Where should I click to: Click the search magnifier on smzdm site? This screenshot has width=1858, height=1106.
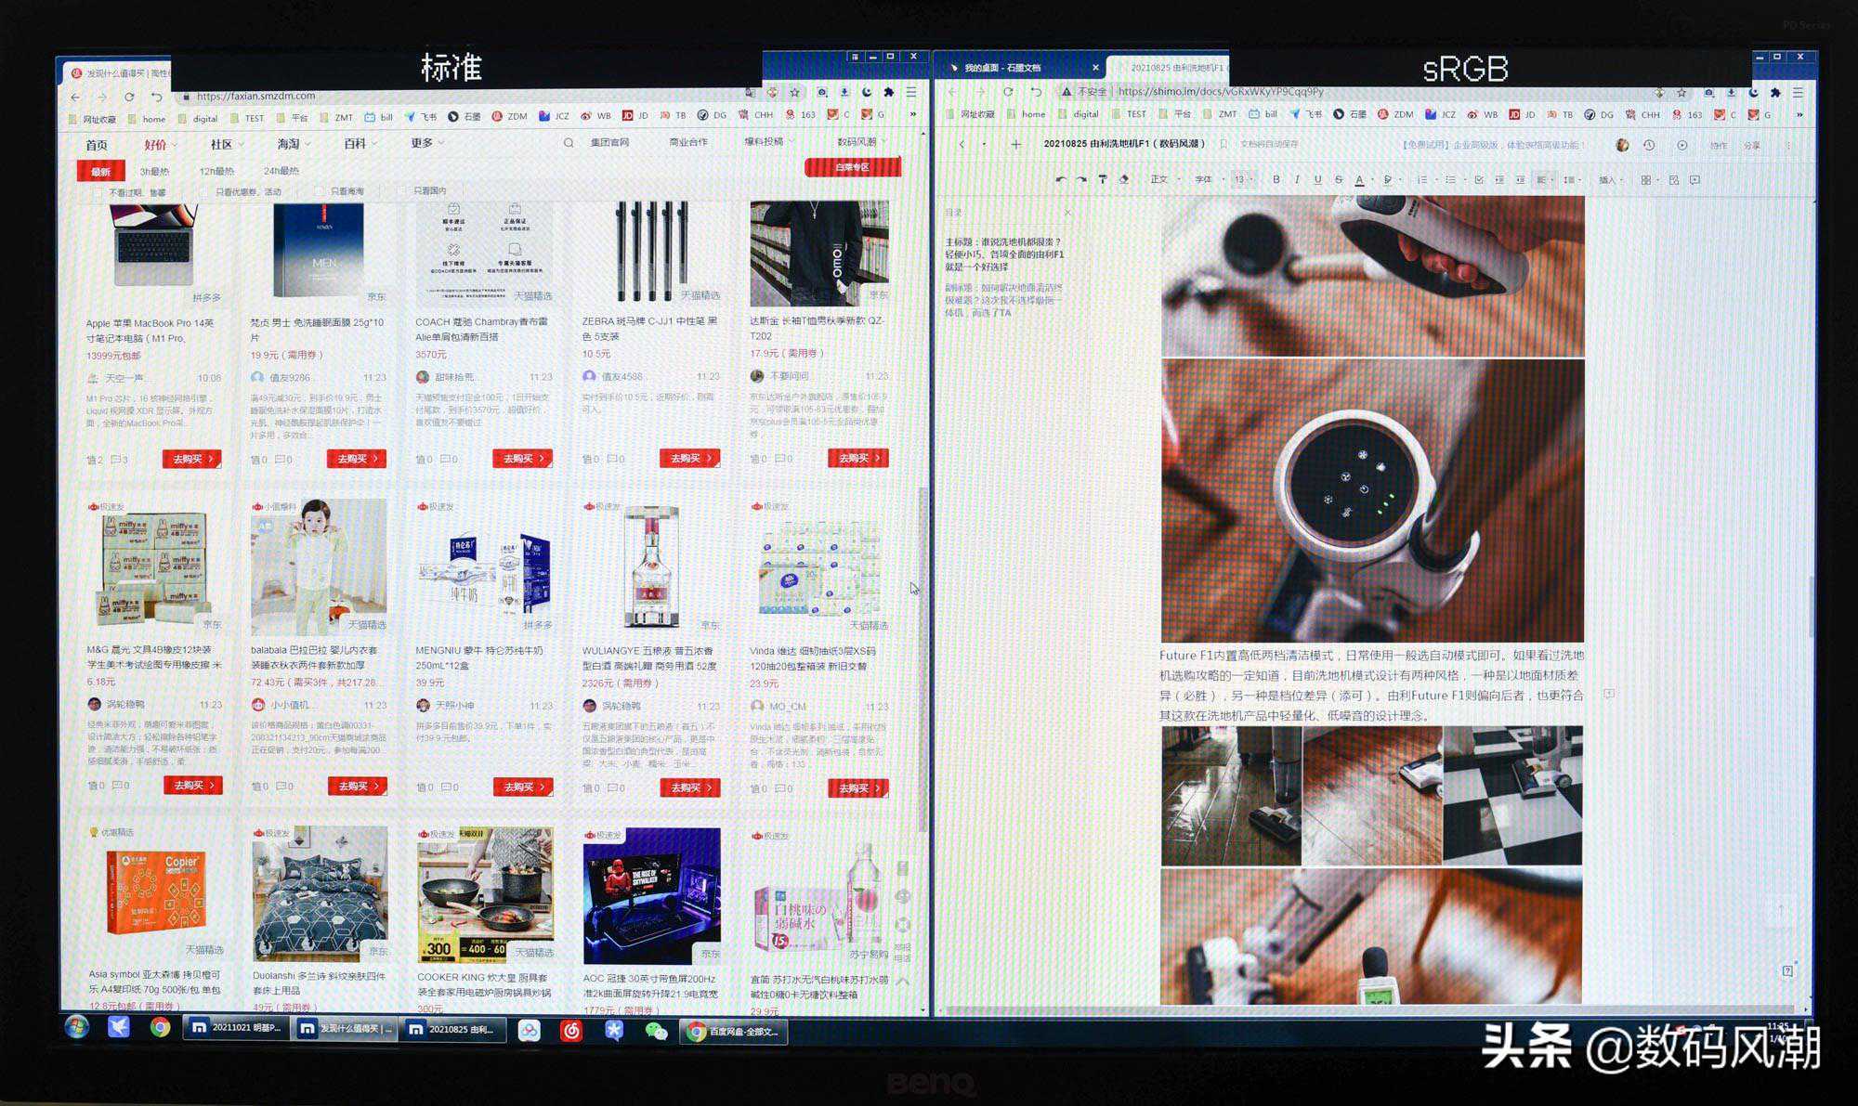(569, 143)
